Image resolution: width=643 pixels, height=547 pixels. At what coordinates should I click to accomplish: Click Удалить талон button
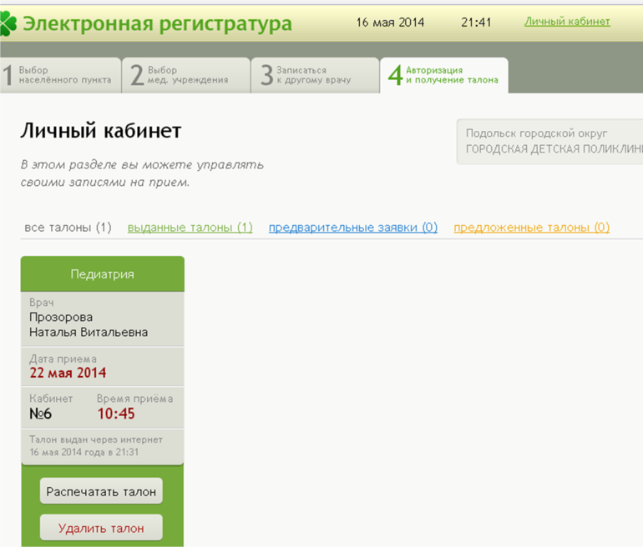101,528
